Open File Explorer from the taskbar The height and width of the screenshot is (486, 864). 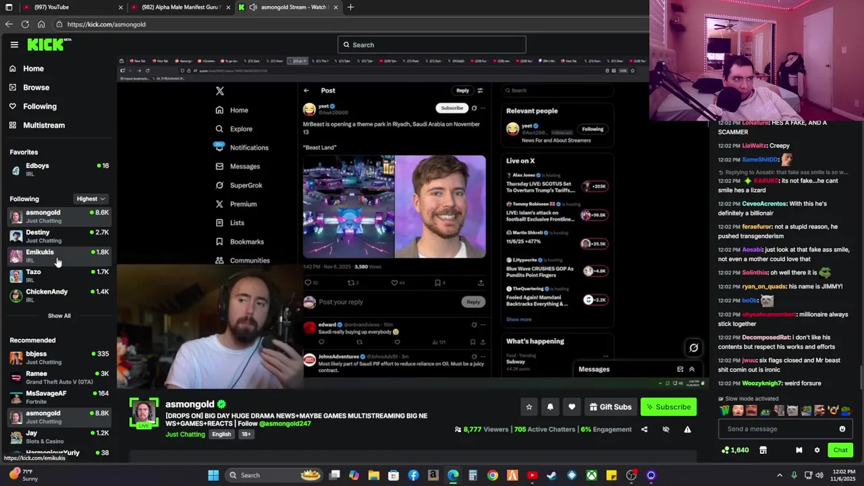(374, 475)
